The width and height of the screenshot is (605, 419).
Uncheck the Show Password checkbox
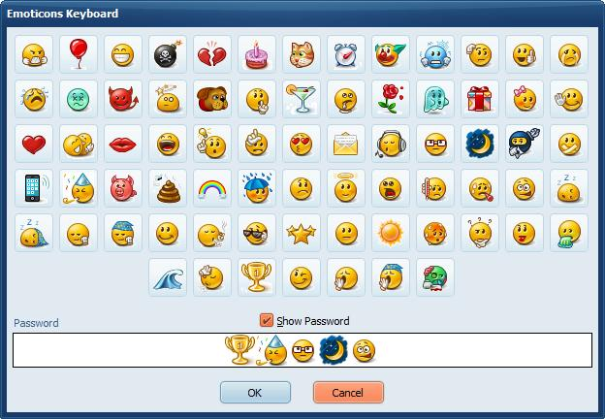pyautogui.click(x=267, y=320)
